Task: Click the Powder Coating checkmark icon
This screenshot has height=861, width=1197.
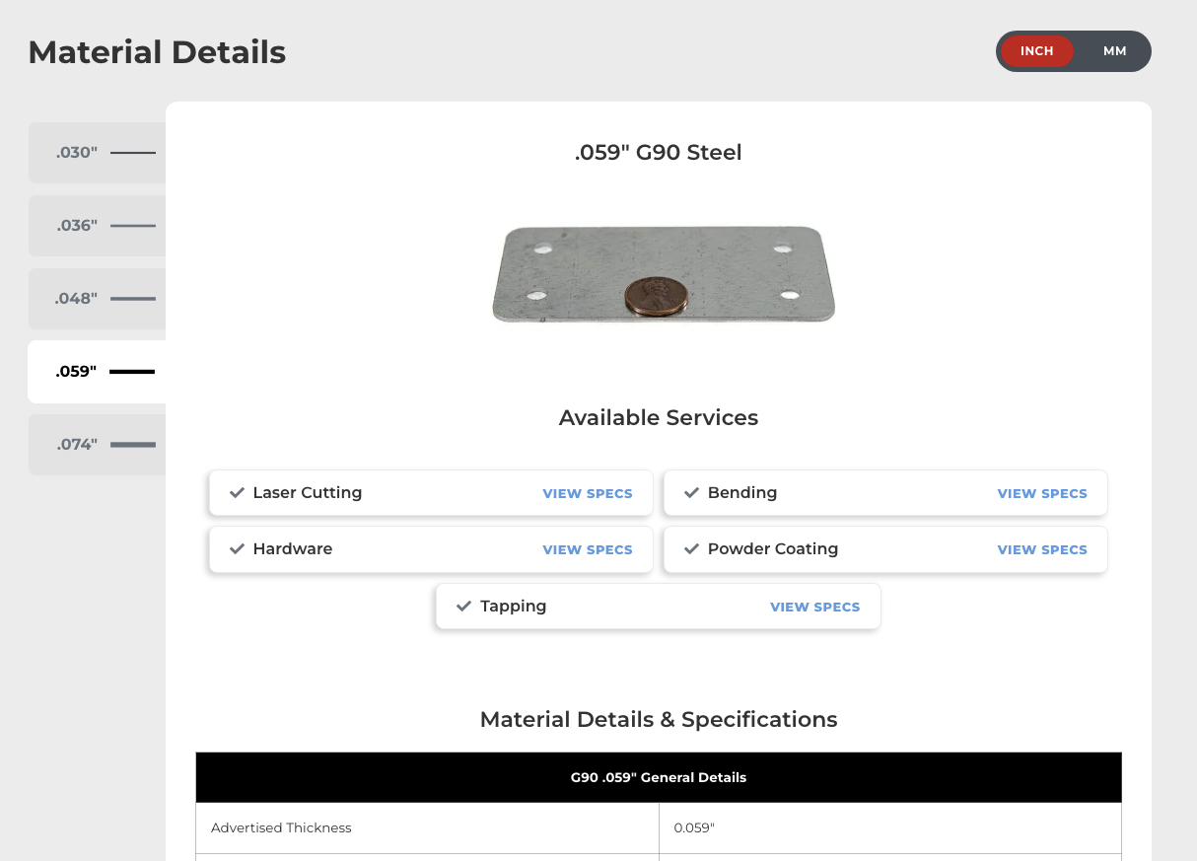Action: click(x=691, y=549)
